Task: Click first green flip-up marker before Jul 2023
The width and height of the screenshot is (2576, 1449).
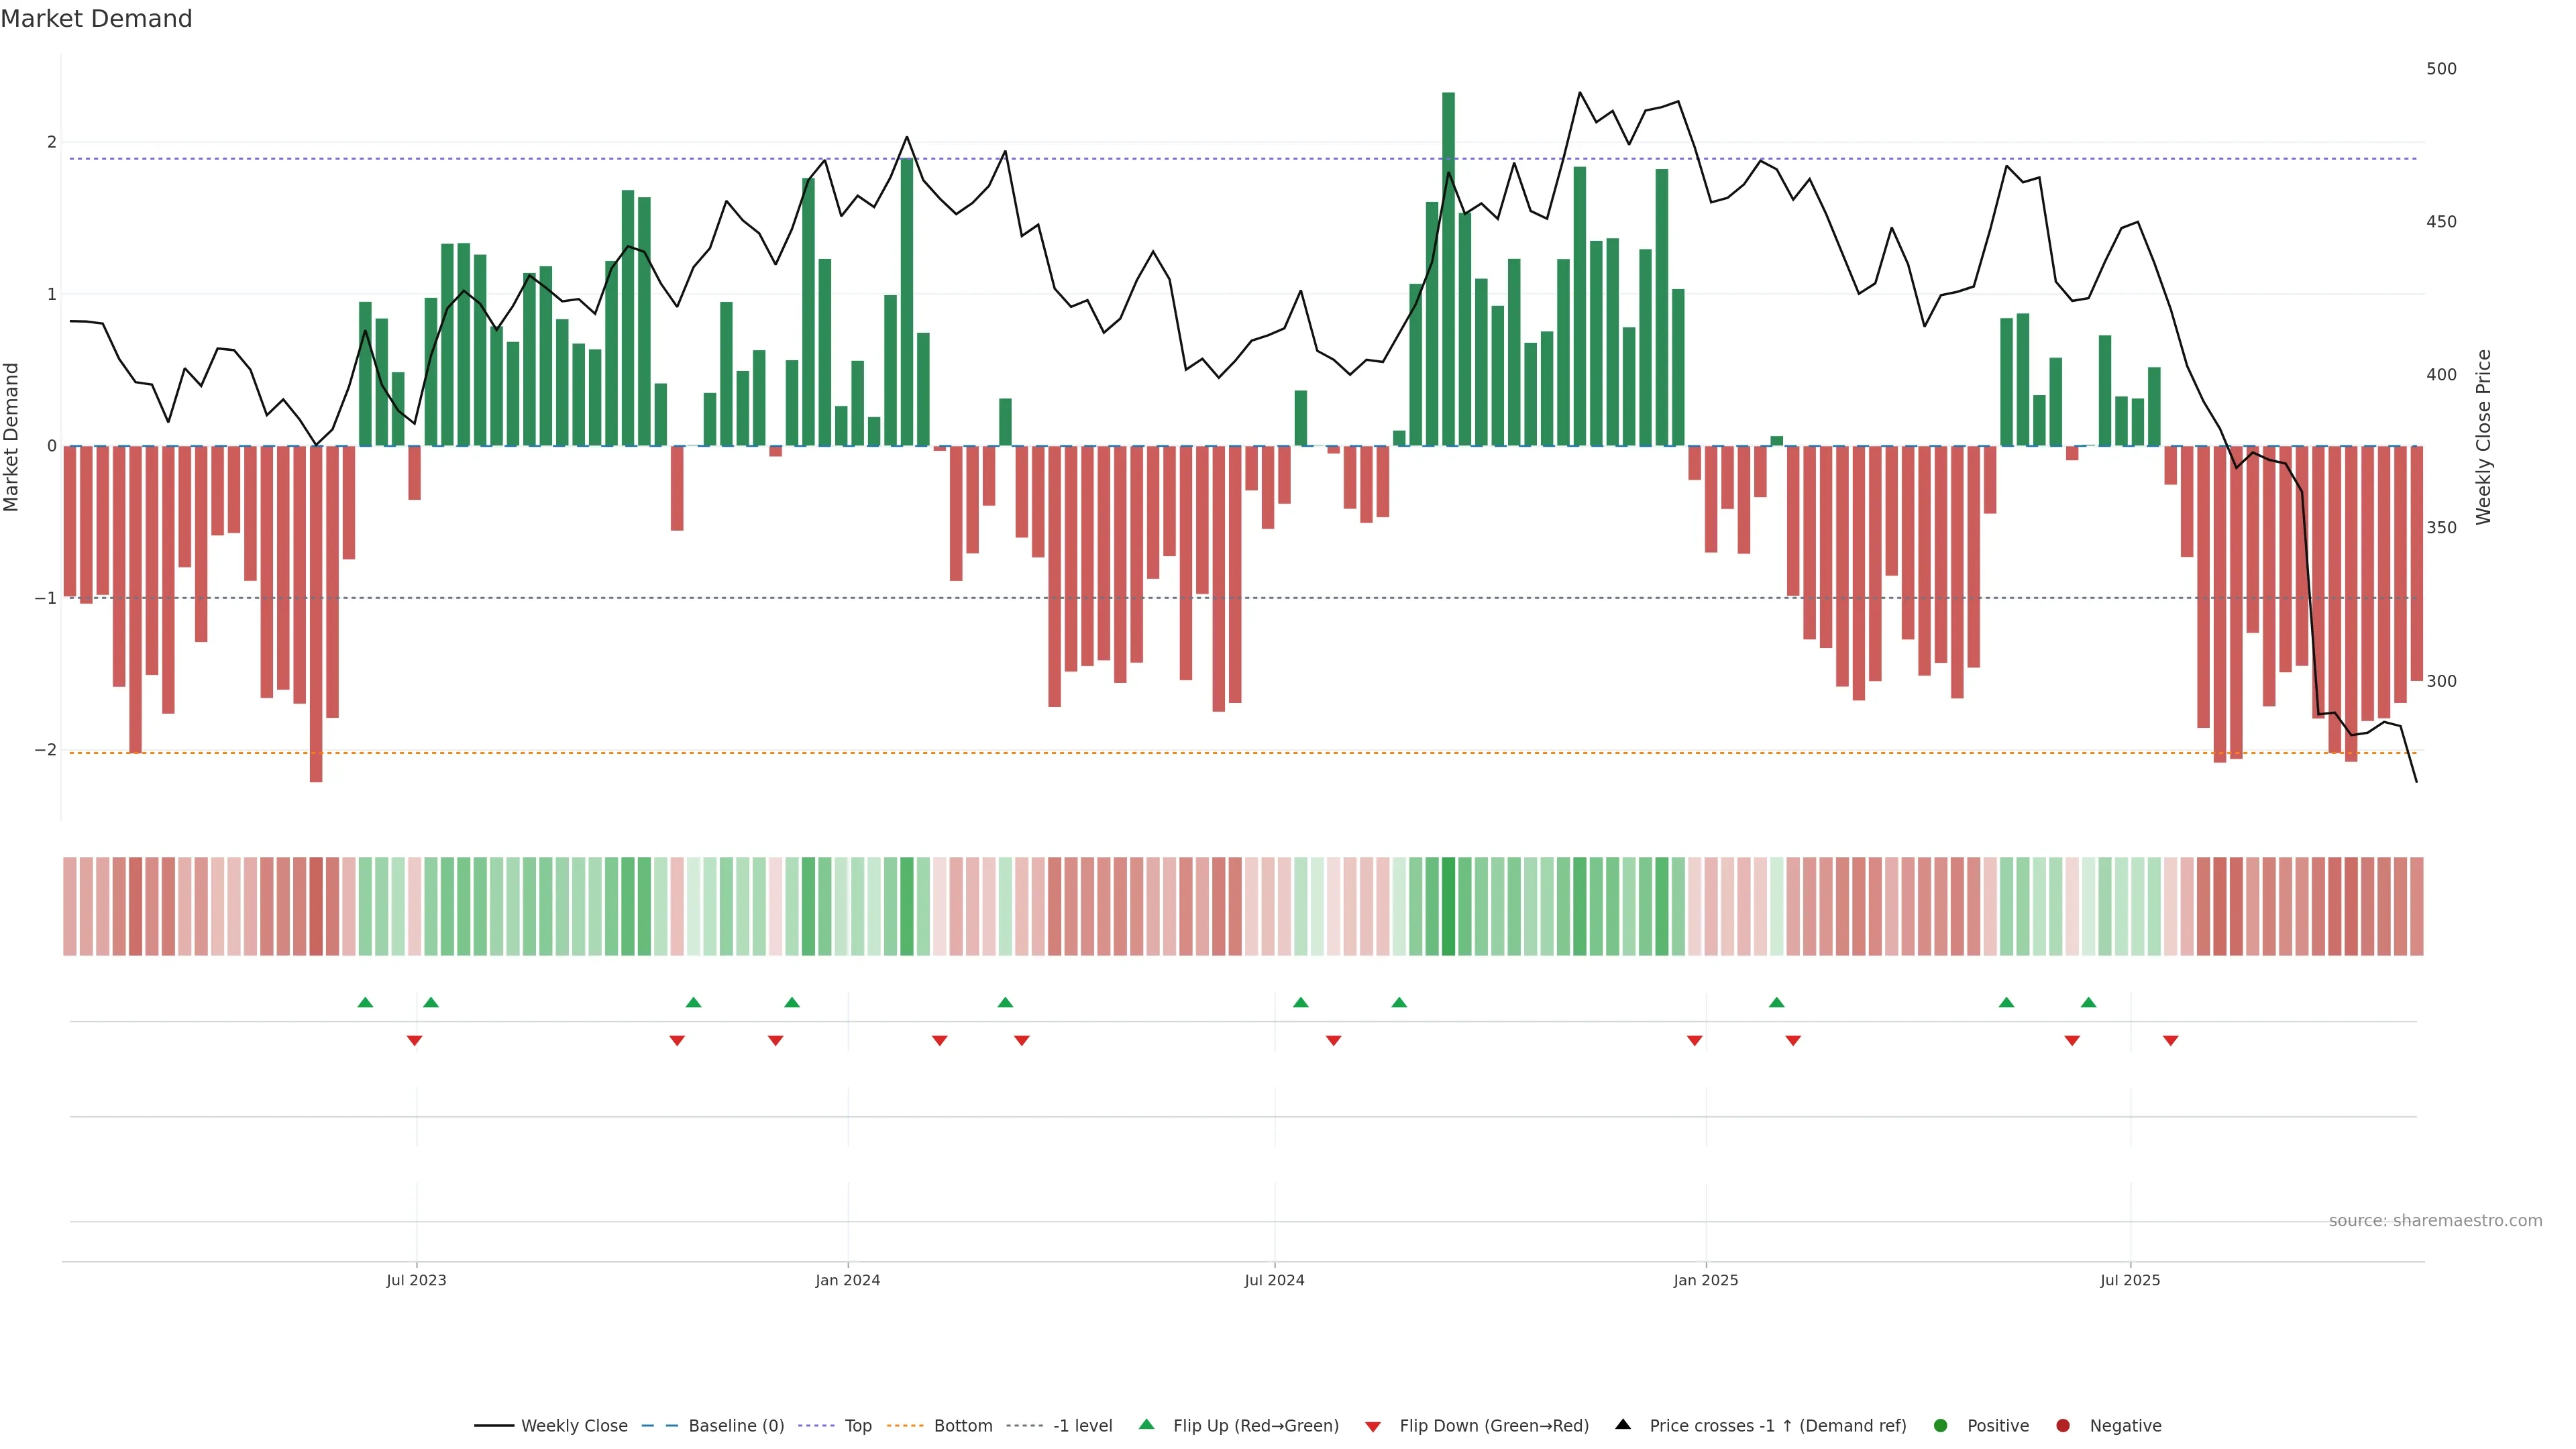Action: coord(365,1002)
